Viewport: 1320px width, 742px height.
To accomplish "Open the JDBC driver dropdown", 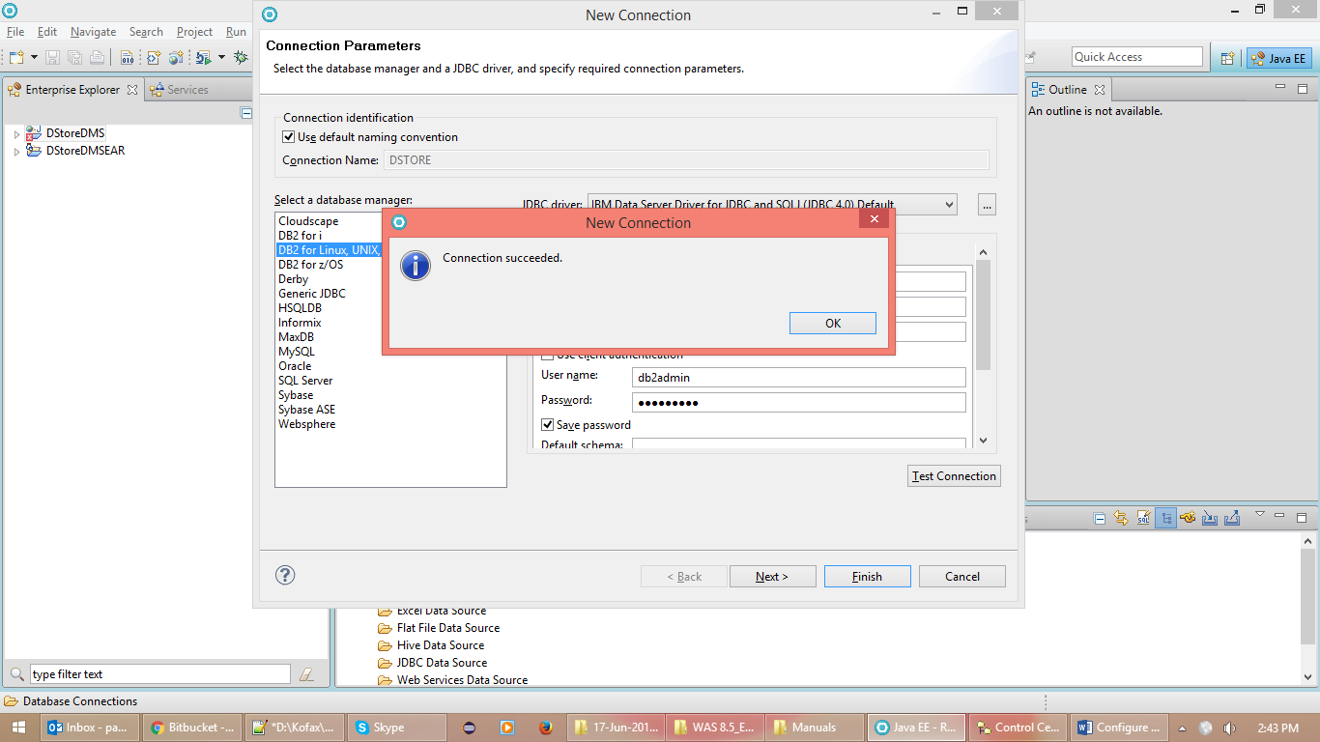I will point(948,204).
